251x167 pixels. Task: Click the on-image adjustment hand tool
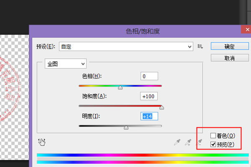click(x=42, y=142)
